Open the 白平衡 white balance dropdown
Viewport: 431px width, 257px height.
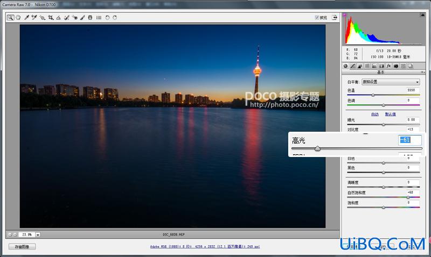[391, 82]
